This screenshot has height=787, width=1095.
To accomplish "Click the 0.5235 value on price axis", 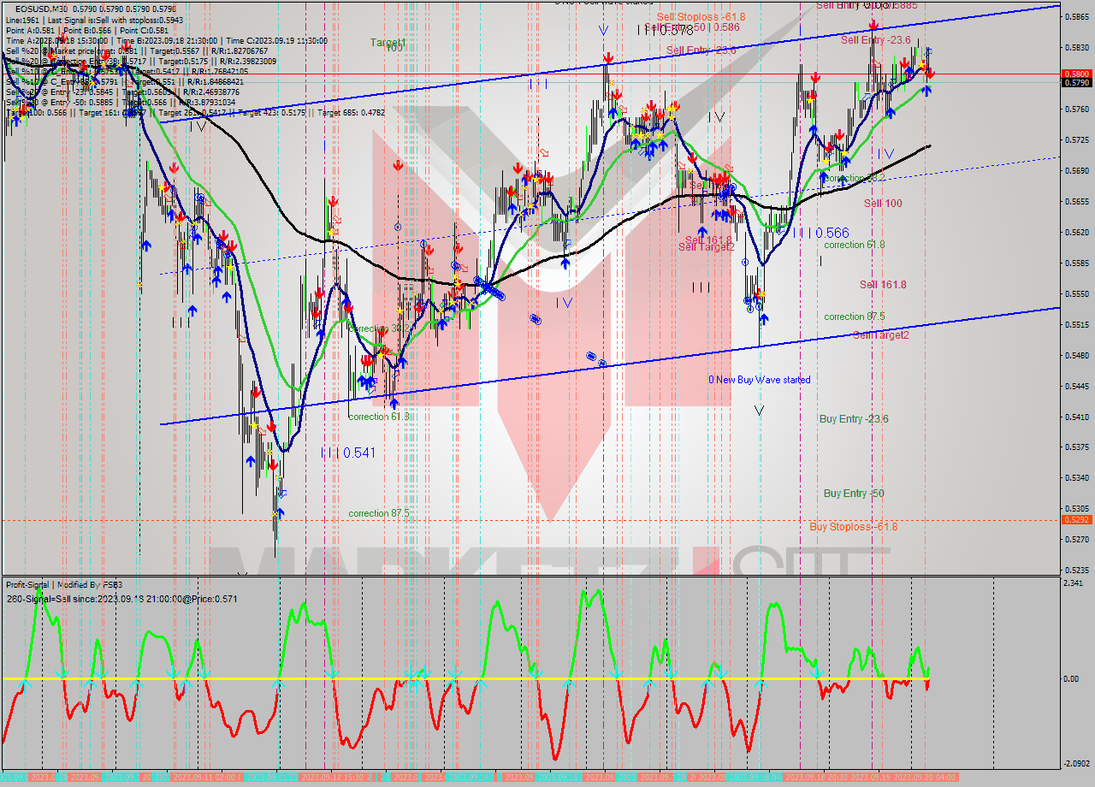I will [1076, 570].
